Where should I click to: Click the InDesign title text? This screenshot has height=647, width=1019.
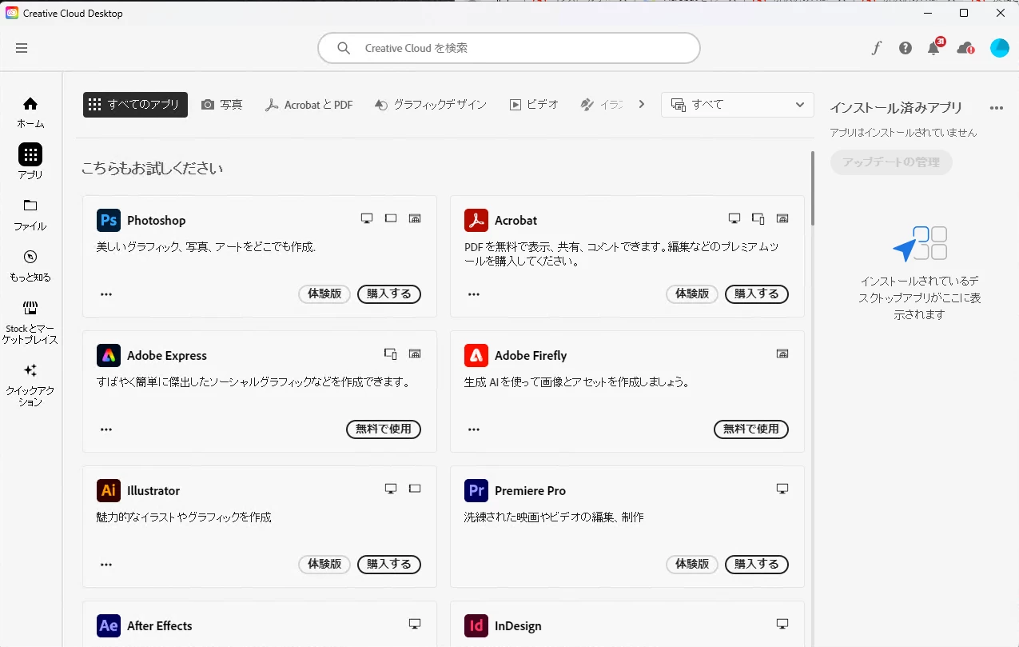(x=518, y=625)
